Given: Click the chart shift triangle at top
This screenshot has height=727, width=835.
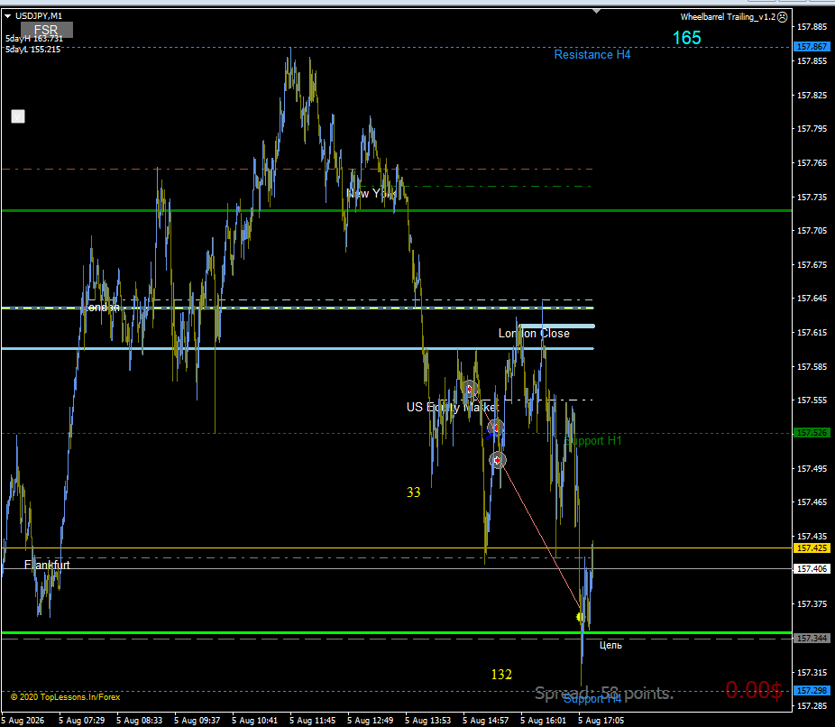Looking at the screenshot, I should [596, 11].
